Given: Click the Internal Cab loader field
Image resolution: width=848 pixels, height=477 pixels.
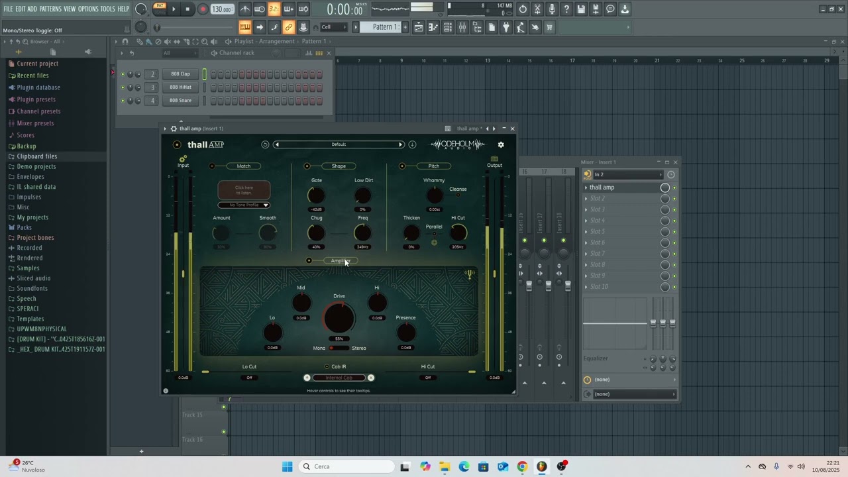Looking at the screenshot, I should click(339, 378).
